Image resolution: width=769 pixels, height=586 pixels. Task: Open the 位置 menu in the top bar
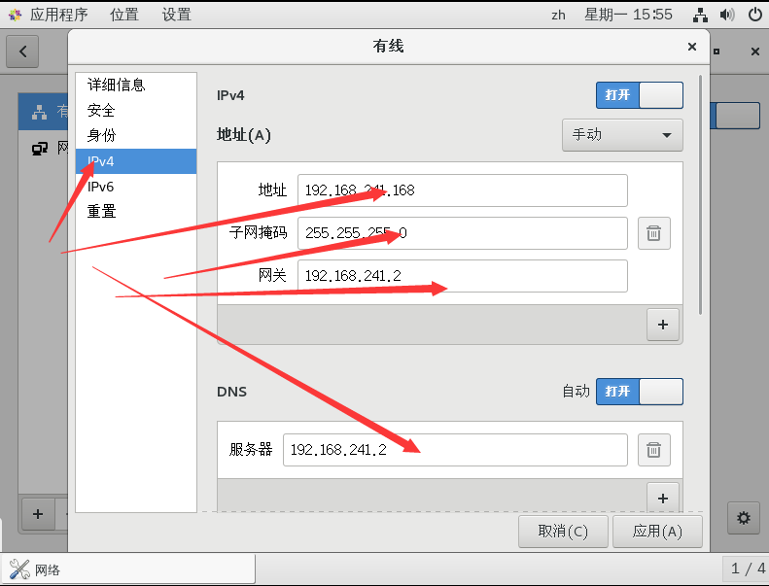click(x=124, y=15)
